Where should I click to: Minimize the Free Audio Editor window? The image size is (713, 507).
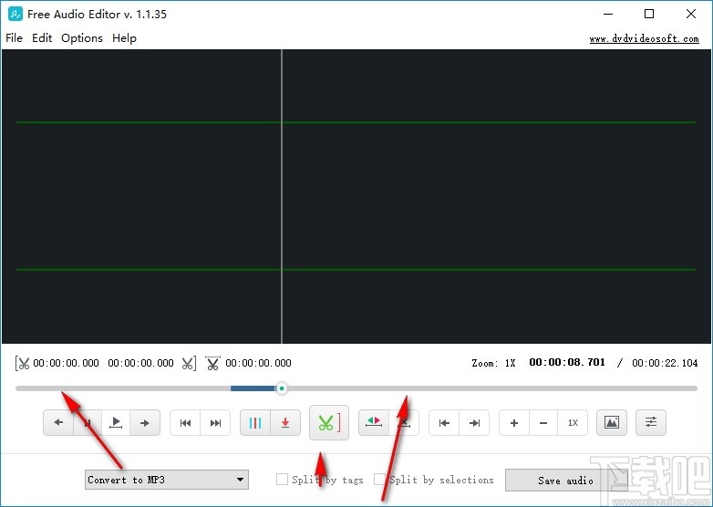click(x=608, y=14)
